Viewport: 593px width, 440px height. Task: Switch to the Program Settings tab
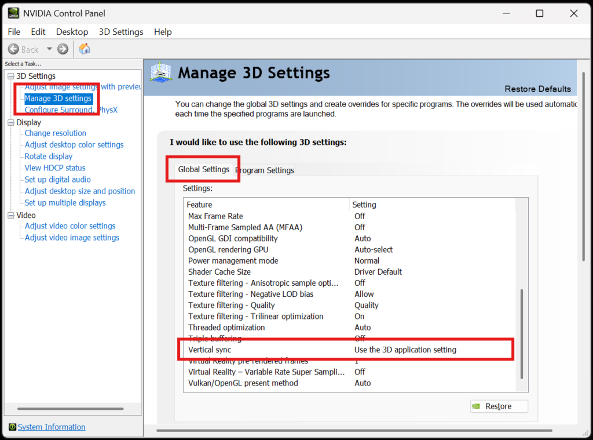click(266, 170)
